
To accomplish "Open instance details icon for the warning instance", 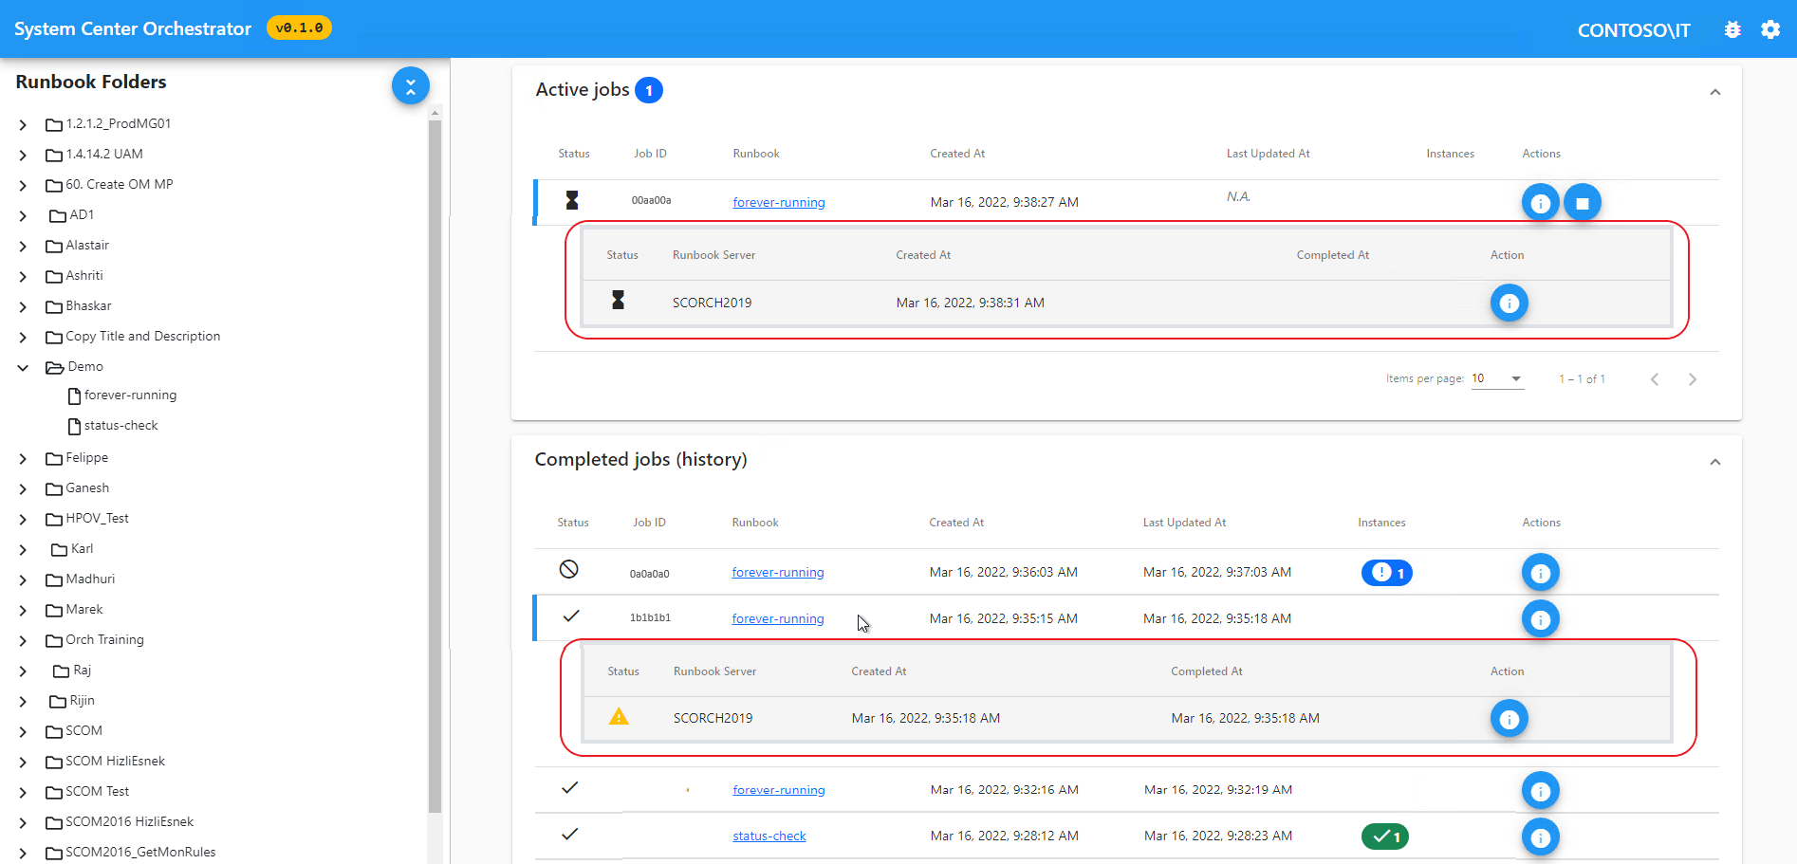I will click(1510, 718).
